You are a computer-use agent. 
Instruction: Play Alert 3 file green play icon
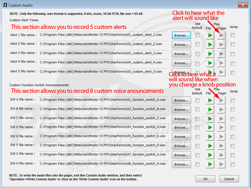pyautogui.click(x=210, y=54)
